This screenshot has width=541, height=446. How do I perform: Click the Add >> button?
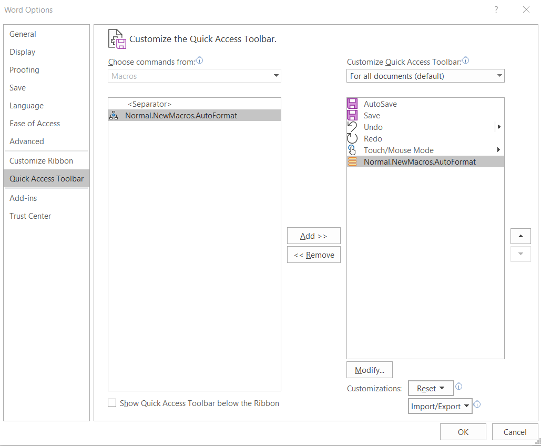point(314,236)
